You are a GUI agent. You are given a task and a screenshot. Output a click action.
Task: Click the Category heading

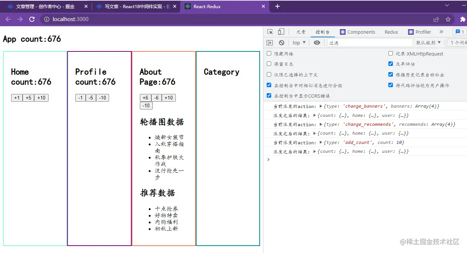(x=221, y=72)
